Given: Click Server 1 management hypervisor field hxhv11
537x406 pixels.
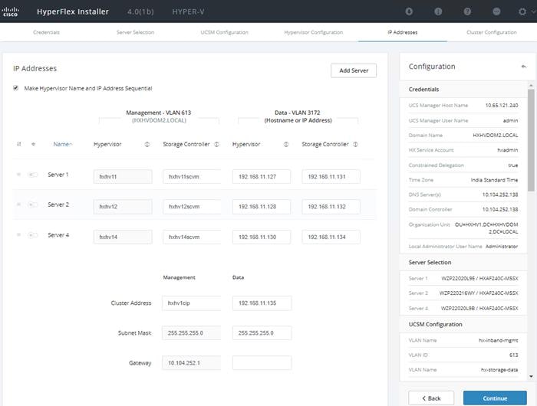Looking at the screenshot, I should coord(123,176).
